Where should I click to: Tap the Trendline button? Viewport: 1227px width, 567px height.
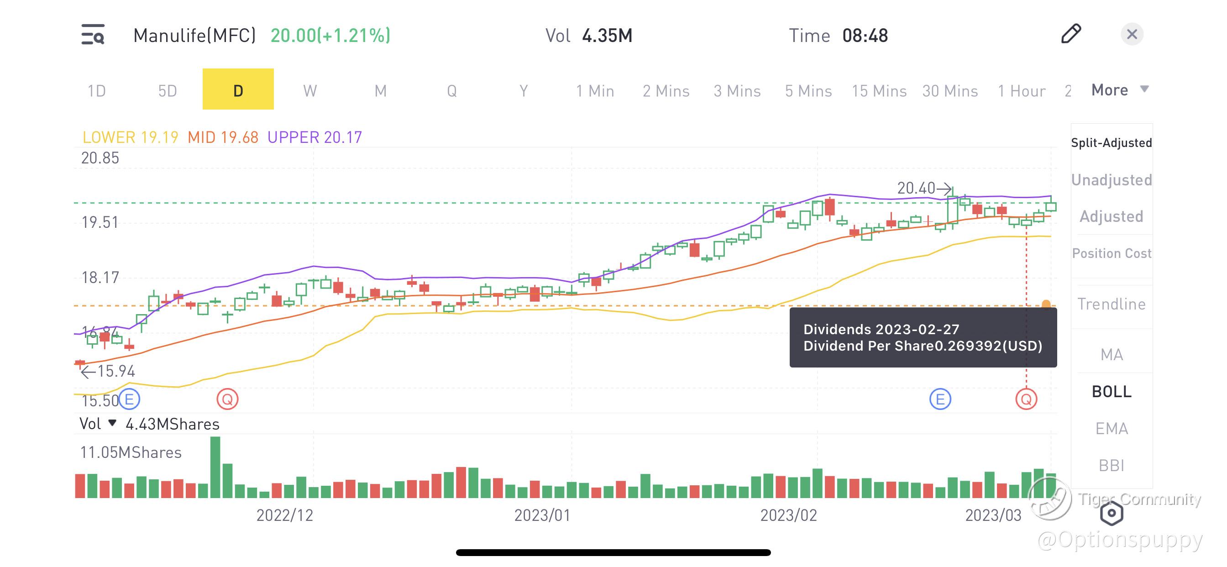pos(1111,304)
